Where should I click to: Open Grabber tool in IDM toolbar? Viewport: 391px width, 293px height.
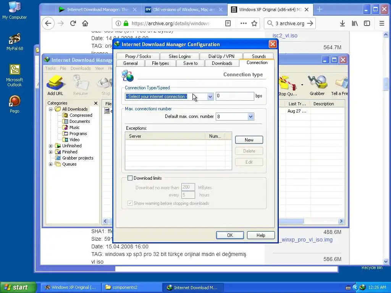317,85
